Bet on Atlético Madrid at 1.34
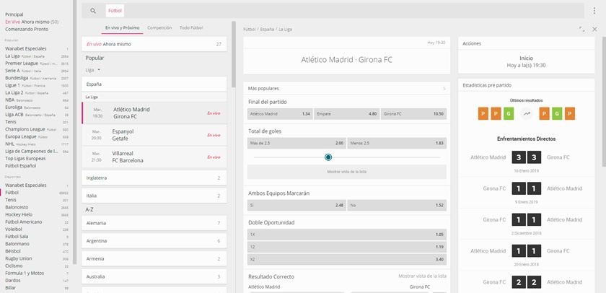This screenshot has width=606, height=293. [280, 114]
